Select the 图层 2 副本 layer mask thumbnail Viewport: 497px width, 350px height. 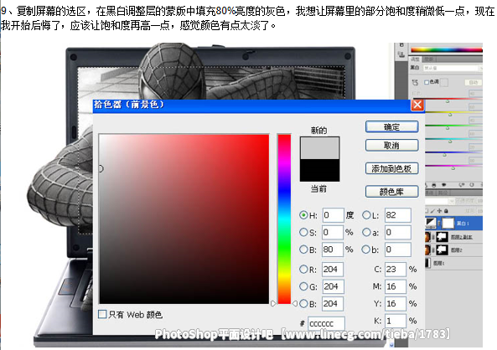443,237
